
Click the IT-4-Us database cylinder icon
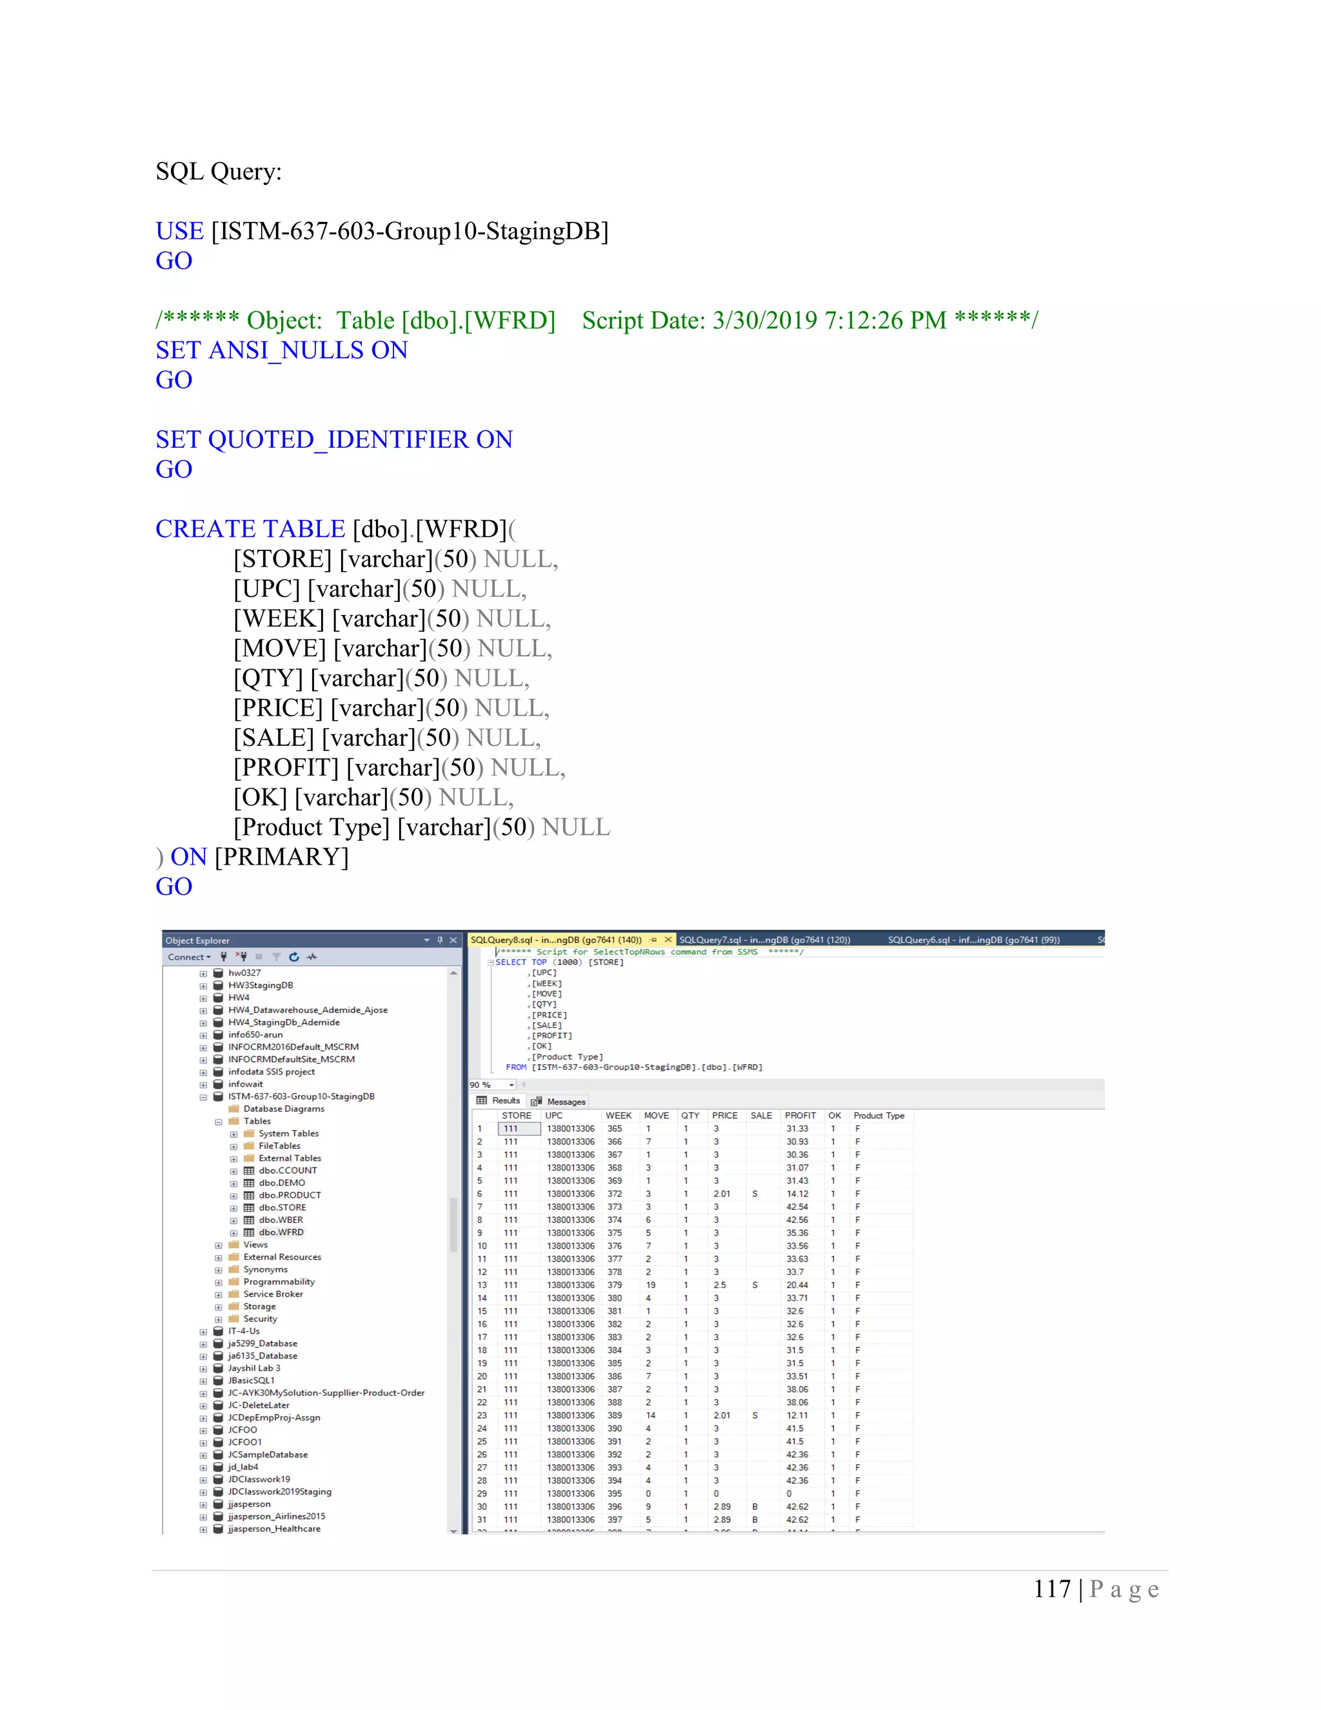tap(219, 1331)
